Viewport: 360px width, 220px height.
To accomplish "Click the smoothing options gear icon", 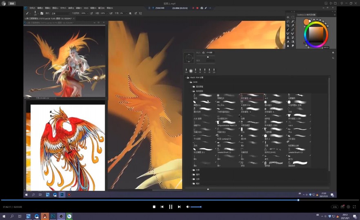I will tap(130, 13).
